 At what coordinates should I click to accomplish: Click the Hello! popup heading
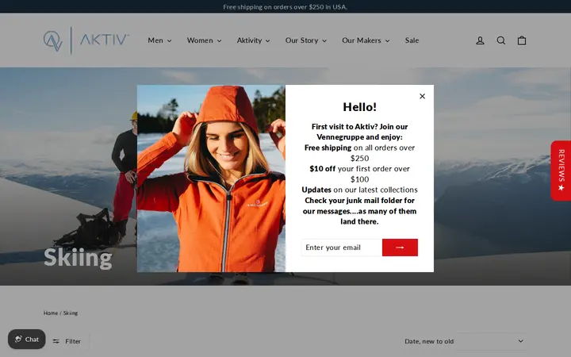(x=359, y=107)
